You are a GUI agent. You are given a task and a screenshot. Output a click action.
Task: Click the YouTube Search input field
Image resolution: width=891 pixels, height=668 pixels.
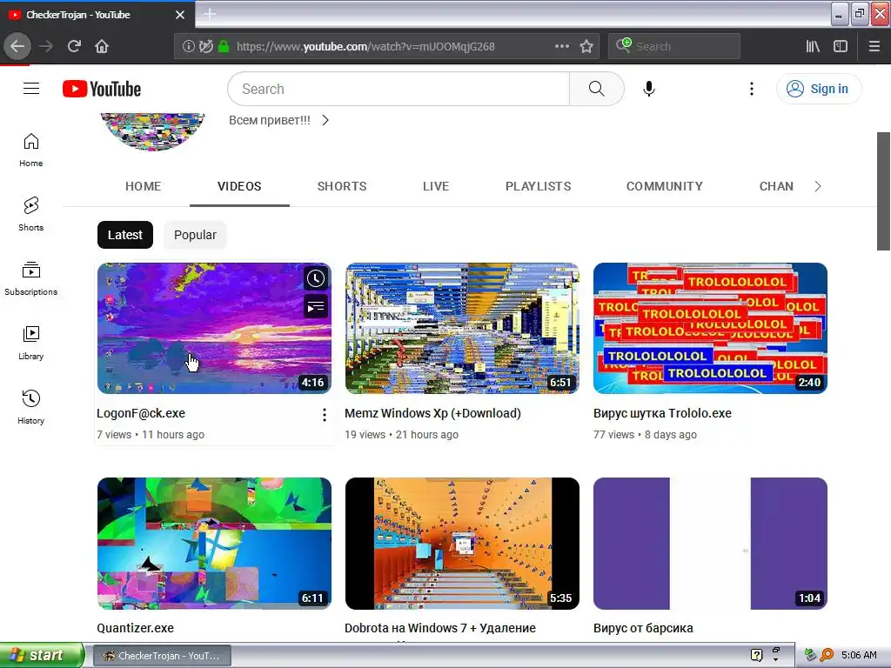[399, 89]
